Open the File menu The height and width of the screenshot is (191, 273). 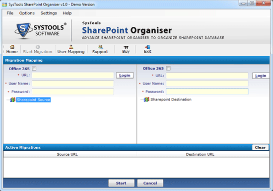pyautogui.click(x=10, y=13)
